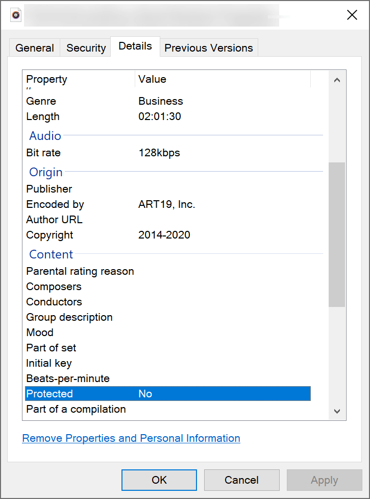Select the Length property row
The width and height of the screenshot is (370, 499).
pos(168,116)
